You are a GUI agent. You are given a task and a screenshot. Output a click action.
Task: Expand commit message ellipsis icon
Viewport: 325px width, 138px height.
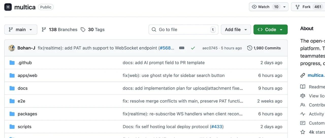(x=182, y=48)
